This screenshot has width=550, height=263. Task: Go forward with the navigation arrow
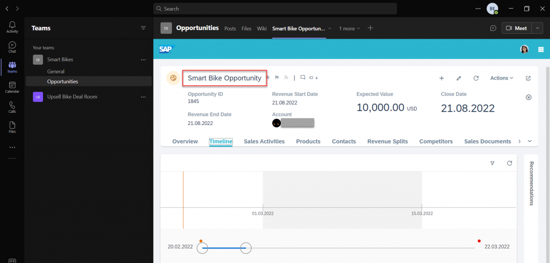point(18,9)
